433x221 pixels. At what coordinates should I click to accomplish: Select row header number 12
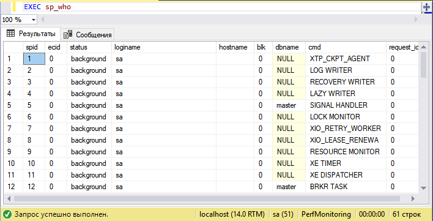pyautogui.click(x=13, y=187)
